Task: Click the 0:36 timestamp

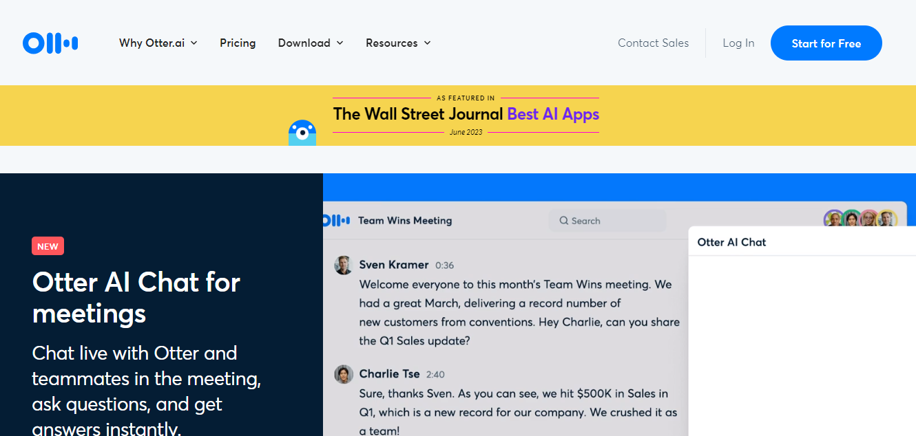Action: pyautogui.click(x=445, y=265)
